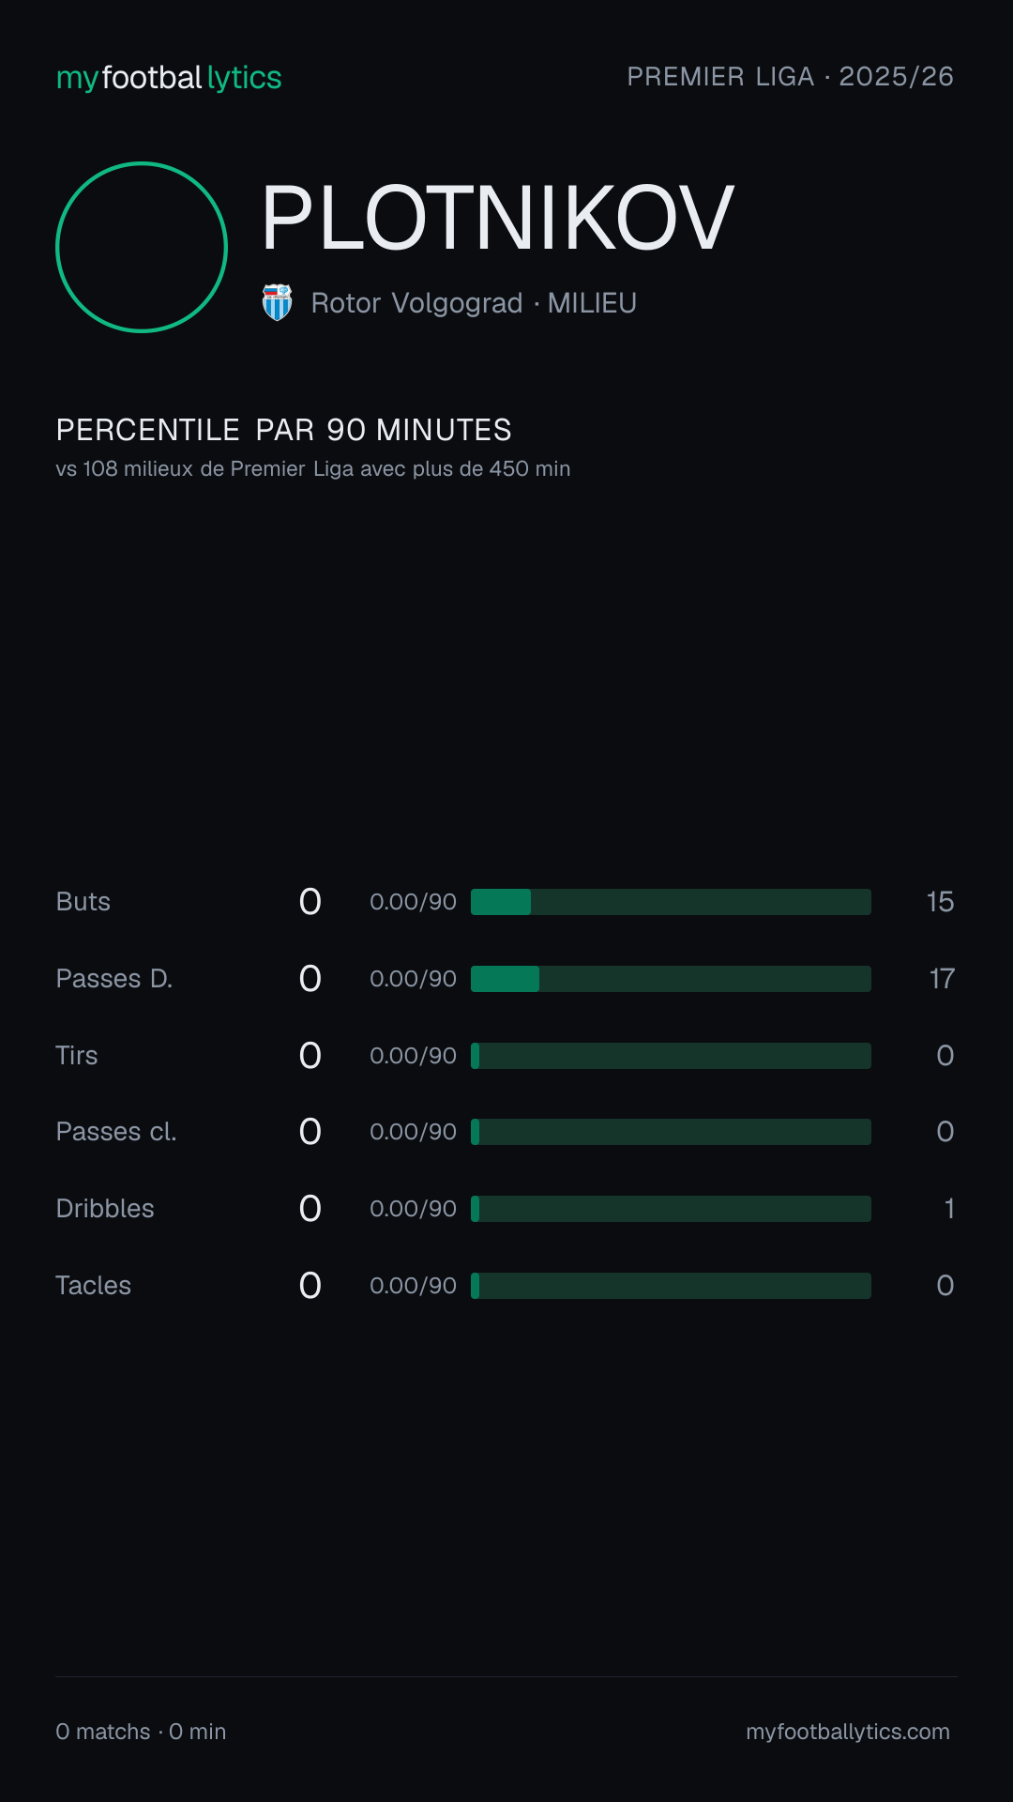The height and width of the screenshot is (1802, 1013).
Task: Click the Dribbles stat label
Action: coord(105,1209)
